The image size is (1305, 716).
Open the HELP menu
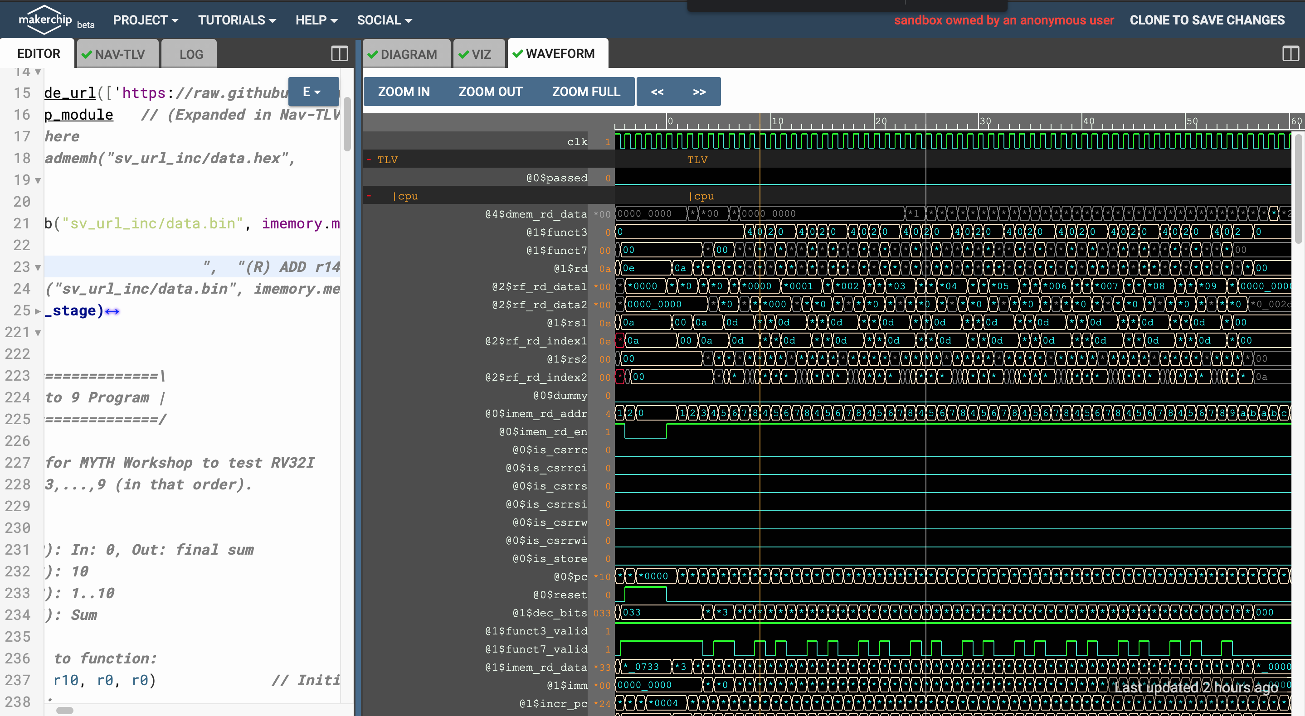point(317,20)
